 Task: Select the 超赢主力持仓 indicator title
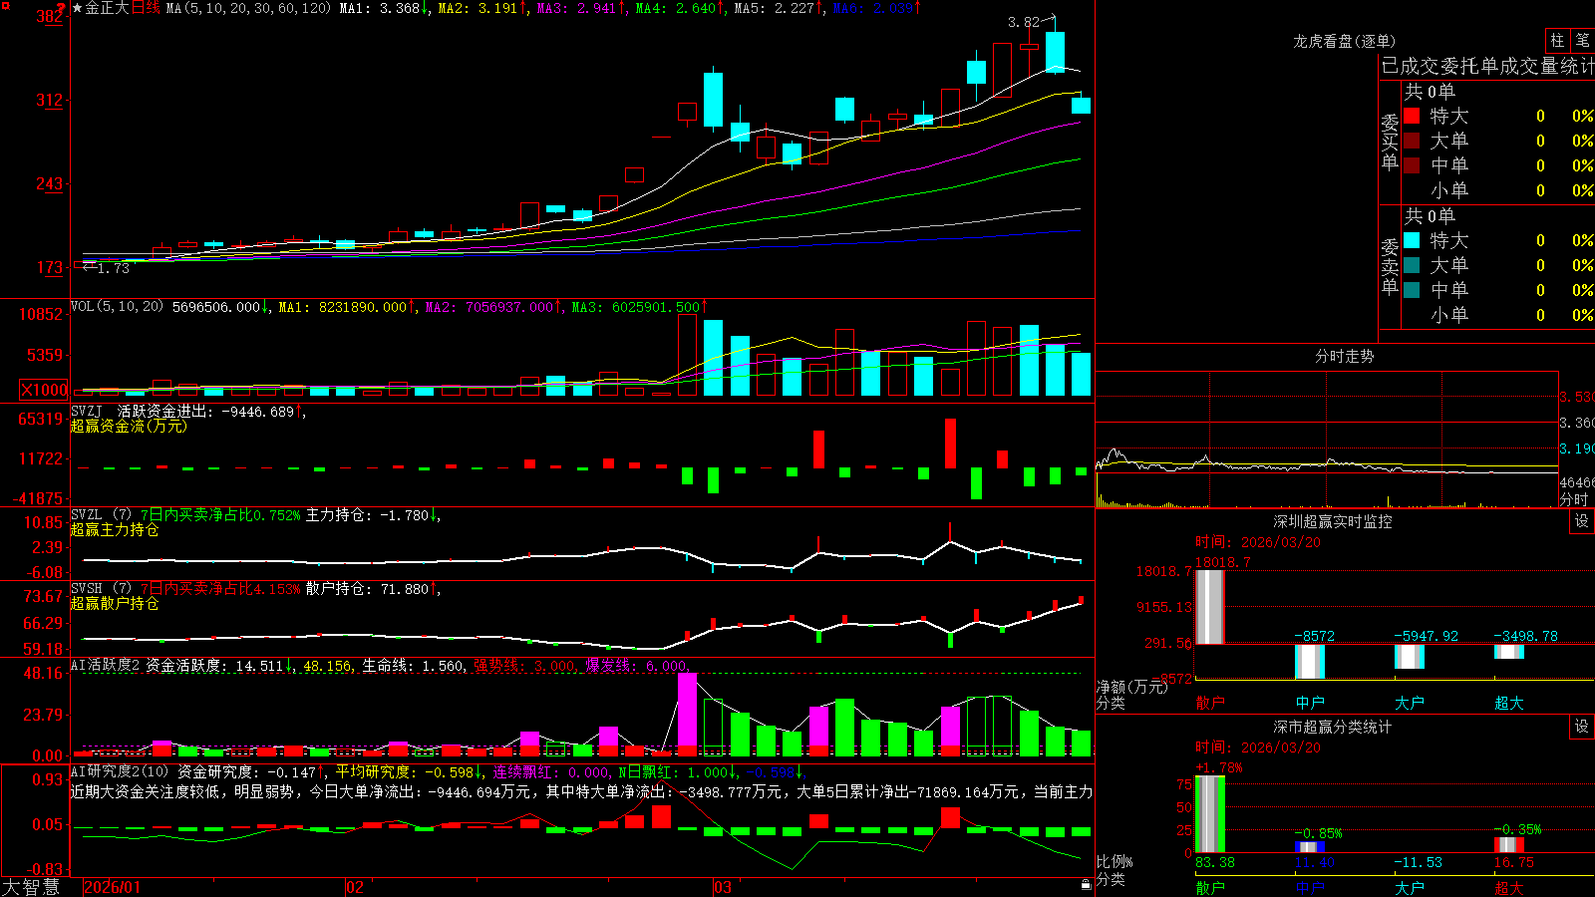pyautogui.click(x=115, y=529)
